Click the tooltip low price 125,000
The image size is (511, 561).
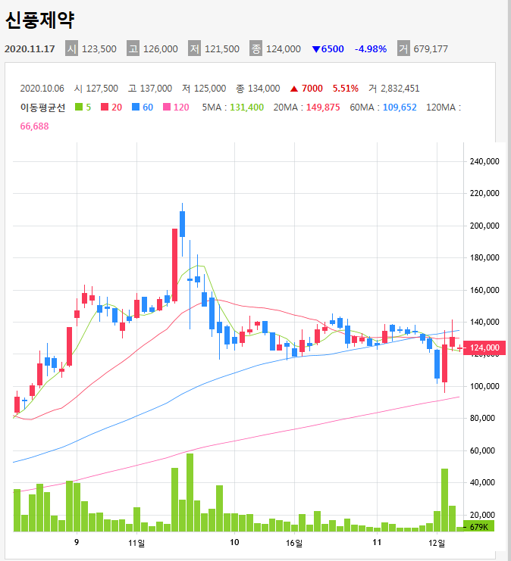coord(209,89)
